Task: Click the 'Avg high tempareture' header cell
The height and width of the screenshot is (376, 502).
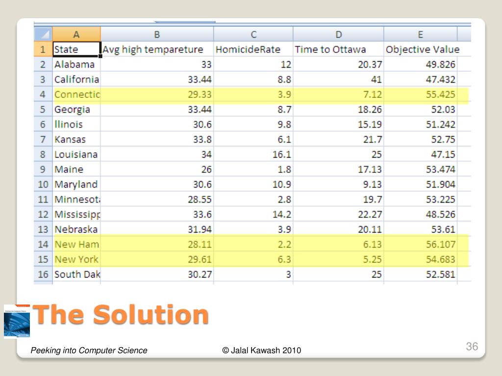Action: point(157,49)
